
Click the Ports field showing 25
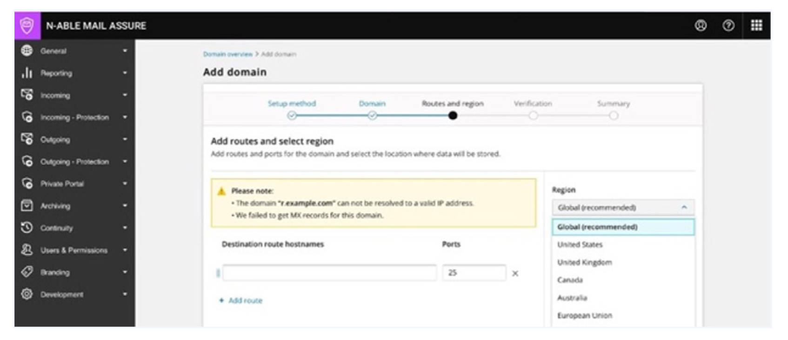[x=474, y=273]
